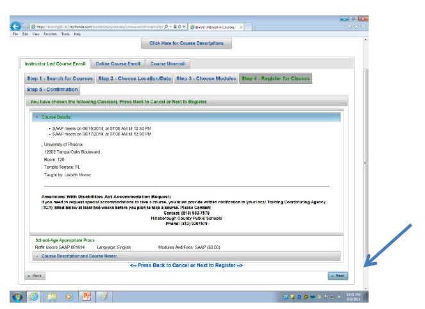
Task: Click Here for Course Descriptions button
Action: coord(187,44)
